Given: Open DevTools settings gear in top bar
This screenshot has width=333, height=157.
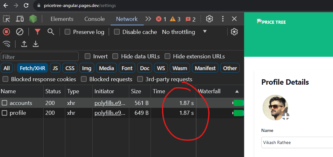Looking at the screenshot, I should pos(209,19).
